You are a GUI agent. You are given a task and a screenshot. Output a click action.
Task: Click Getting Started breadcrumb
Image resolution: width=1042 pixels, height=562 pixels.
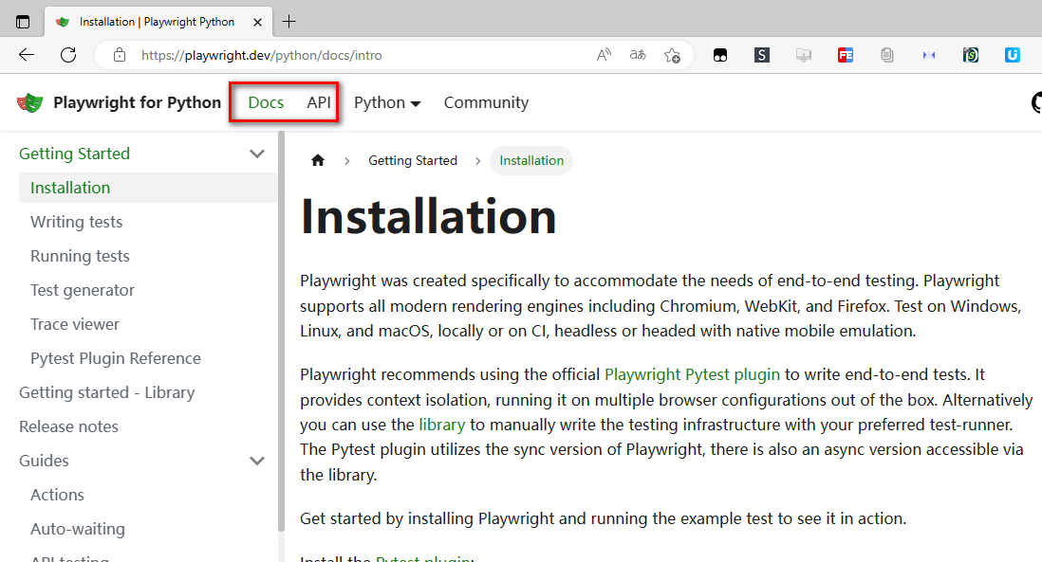click(413, 160)
